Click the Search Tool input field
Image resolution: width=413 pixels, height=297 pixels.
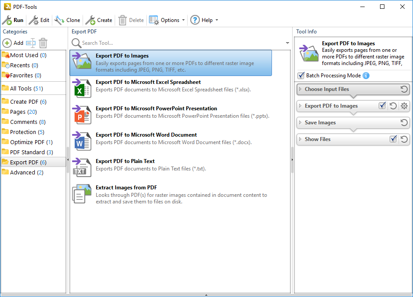click(x=180, y=43)
